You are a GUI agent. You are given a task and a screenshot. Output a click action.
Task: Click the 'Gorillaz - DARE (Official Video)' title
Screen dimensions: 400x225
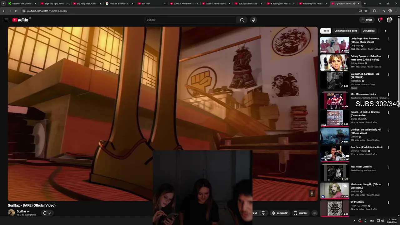(32, 205)
